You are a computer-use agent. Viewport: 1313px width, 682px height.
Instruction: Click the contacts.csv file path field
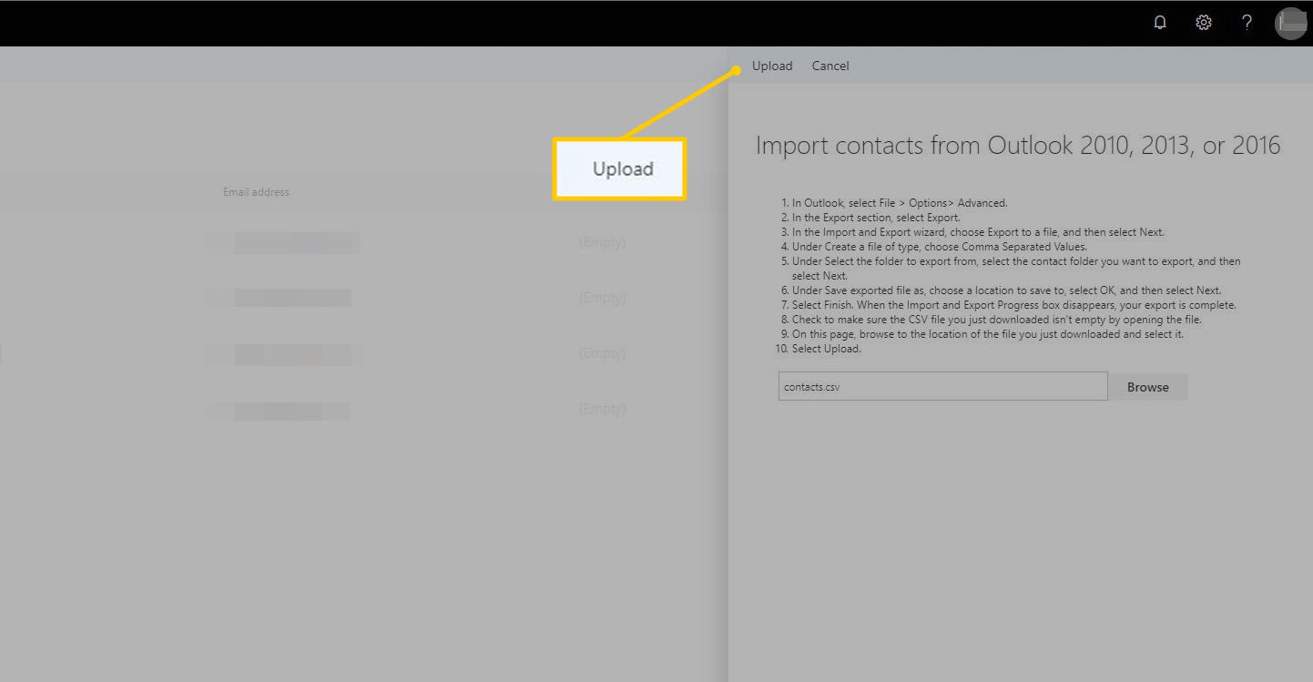coord(942,386)
